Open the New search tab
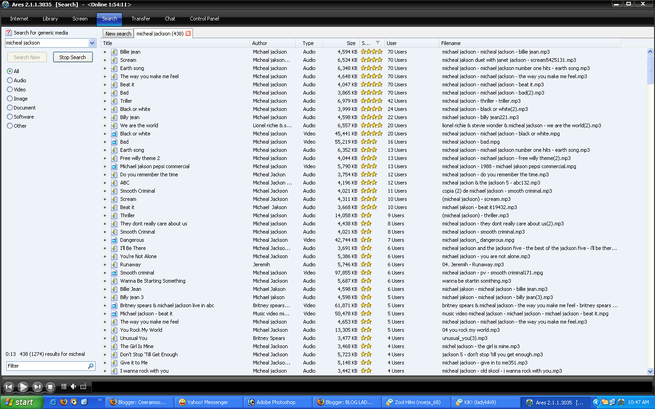The height and width of the screenshot is (409, 655). pos(118,34)
